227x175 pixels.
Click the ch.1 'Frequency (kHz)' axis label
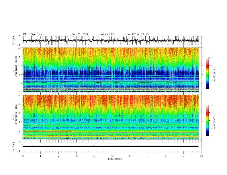coord(16,67)
